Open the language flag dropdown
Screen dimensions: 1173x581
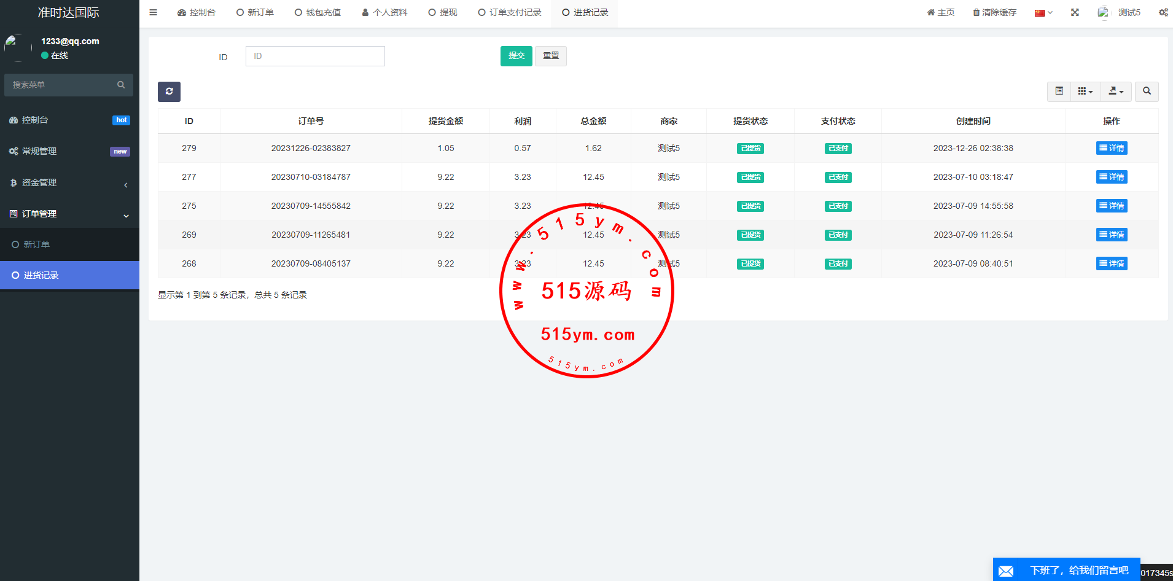click(x=1043, y=13)
